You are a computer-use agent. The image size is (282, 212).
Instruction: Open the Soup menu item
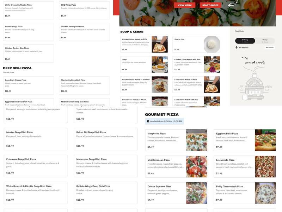(144, 65)
